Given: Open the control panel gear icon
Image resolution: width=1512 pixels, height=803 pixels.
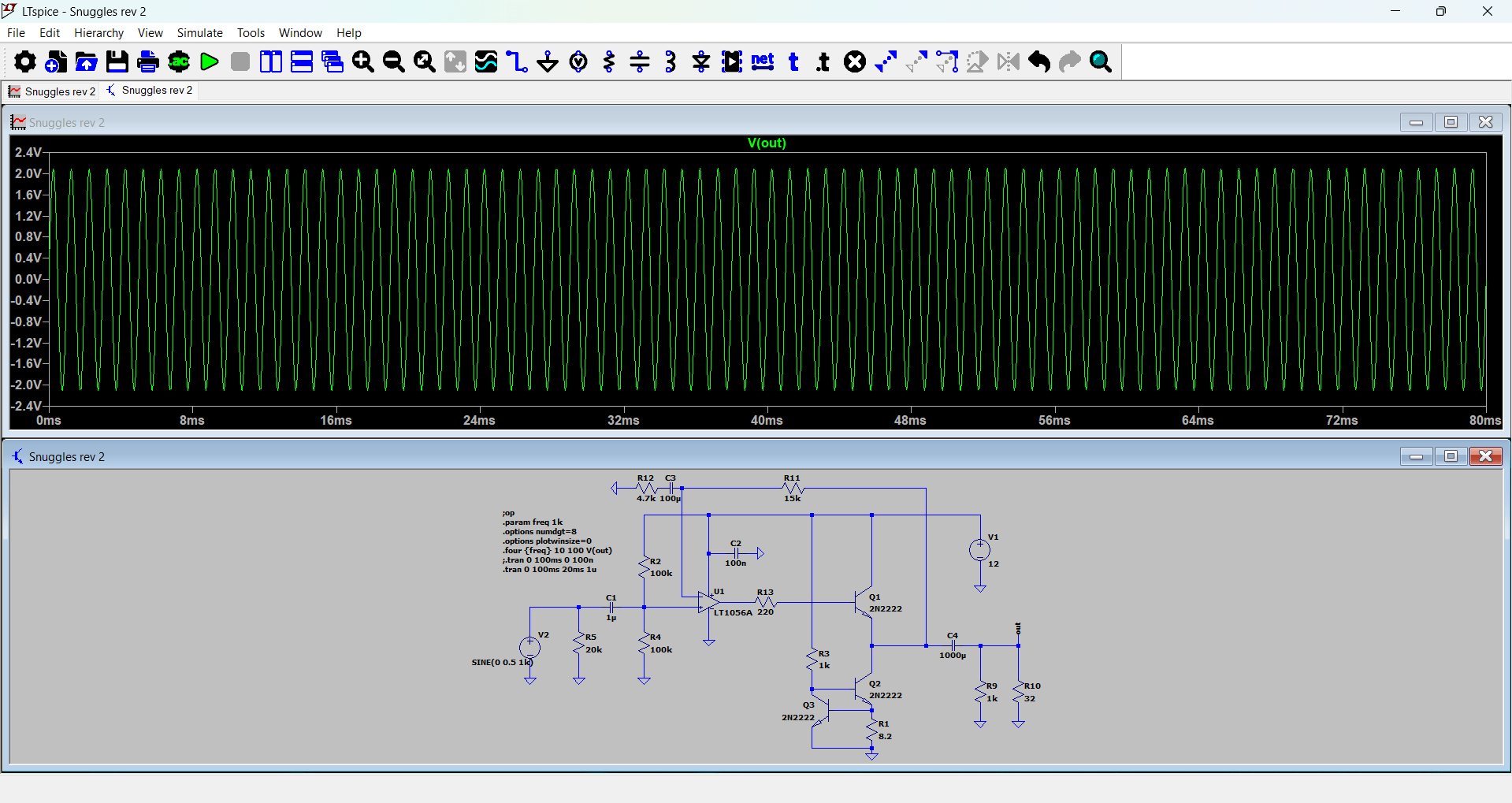Looking at the screenshot, I should tap(25, 61).
